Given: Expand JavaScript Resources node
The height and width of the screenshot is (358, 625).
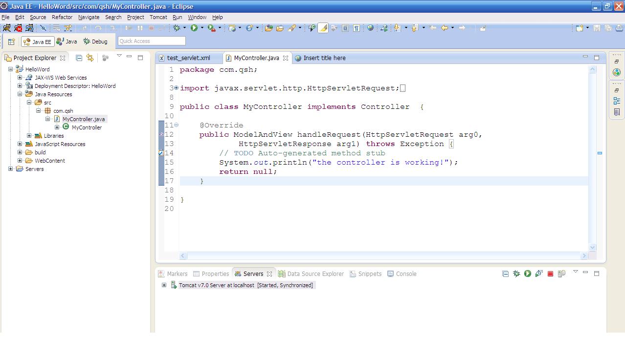Looking at the screenshot, I should click(x=20, y=144).
